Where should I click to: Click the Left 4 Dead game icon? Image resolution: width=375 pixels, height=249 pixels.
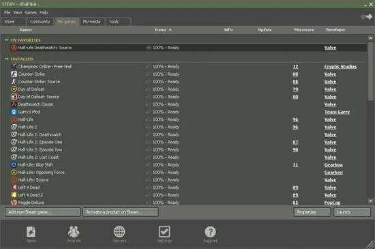[14, 188]
